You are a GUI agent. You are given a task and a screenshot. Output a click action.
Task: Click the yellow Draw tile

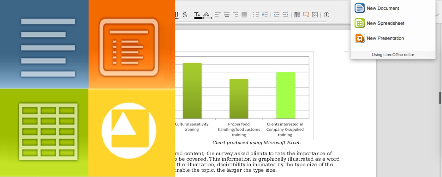pos(132,132)
